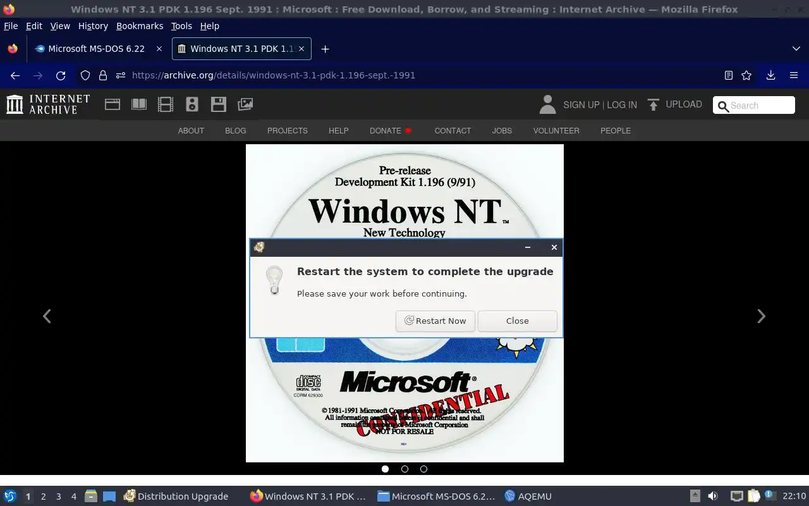The width and height of the screenshot is (809, 506).
Task: Open the CONTACT link
Action: [453, 130]
